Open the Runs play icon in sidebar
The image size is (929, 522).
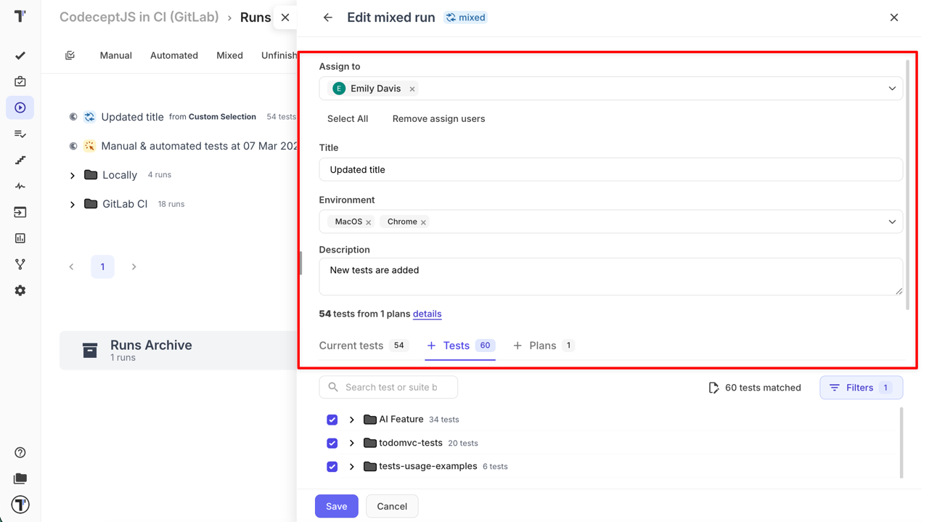20,108
